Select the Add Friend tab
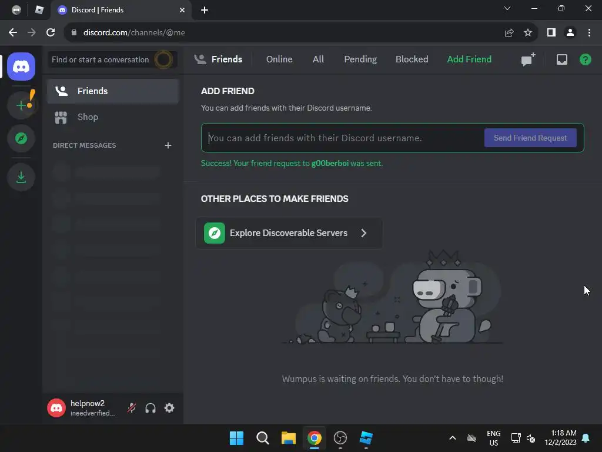 pyautogui.click(x=469, y=59)
